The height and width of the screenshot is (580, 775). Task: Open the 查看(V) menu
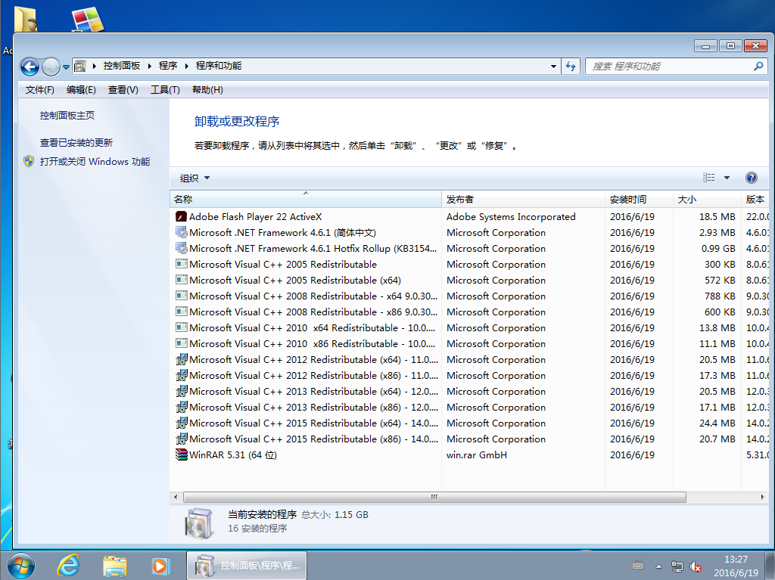click(123, 90)
